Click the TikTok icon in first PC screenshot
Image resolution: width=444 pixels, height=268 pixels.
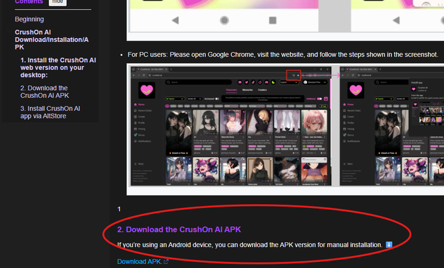(x=253, y=82)
